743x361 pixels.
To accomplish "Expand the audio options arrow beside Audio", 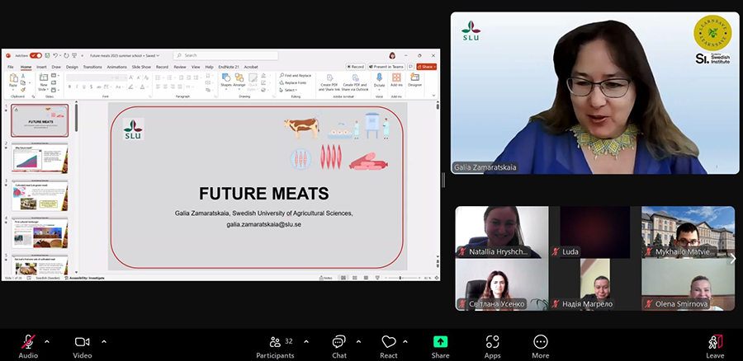I will point(47,341).
